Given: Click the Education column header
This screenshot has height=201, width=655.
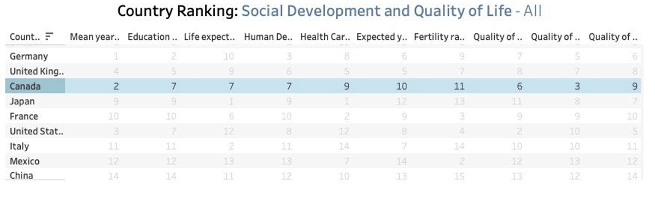Looking at the screenshot, I should 153,37.
